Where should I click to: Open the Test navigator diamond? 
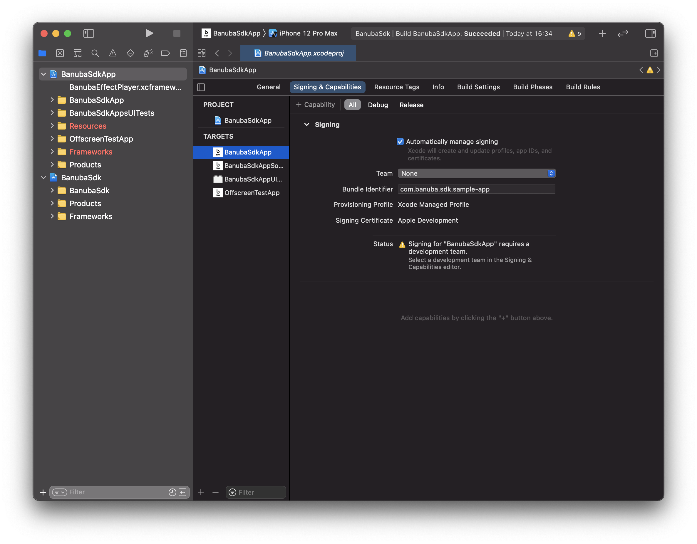(130, 53)
